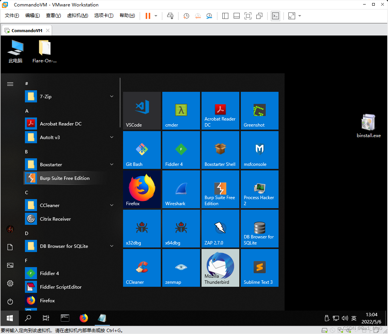
Task: Open the 文件(F) menu
Action: [x=12, y=15]
